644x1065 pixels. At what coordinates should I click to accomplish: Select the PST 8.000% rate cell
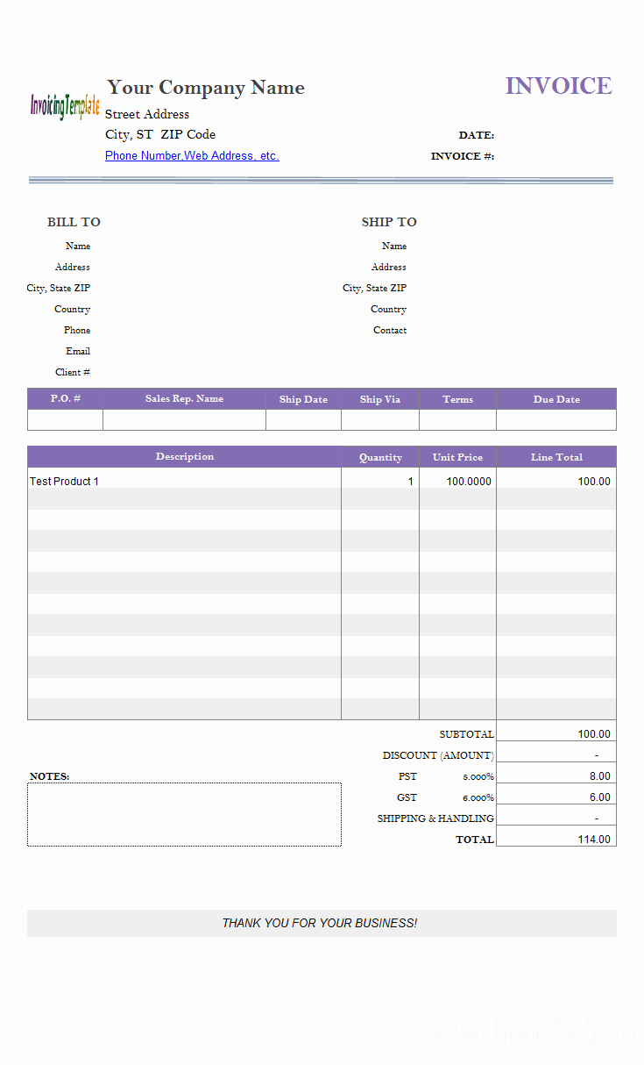478,776
